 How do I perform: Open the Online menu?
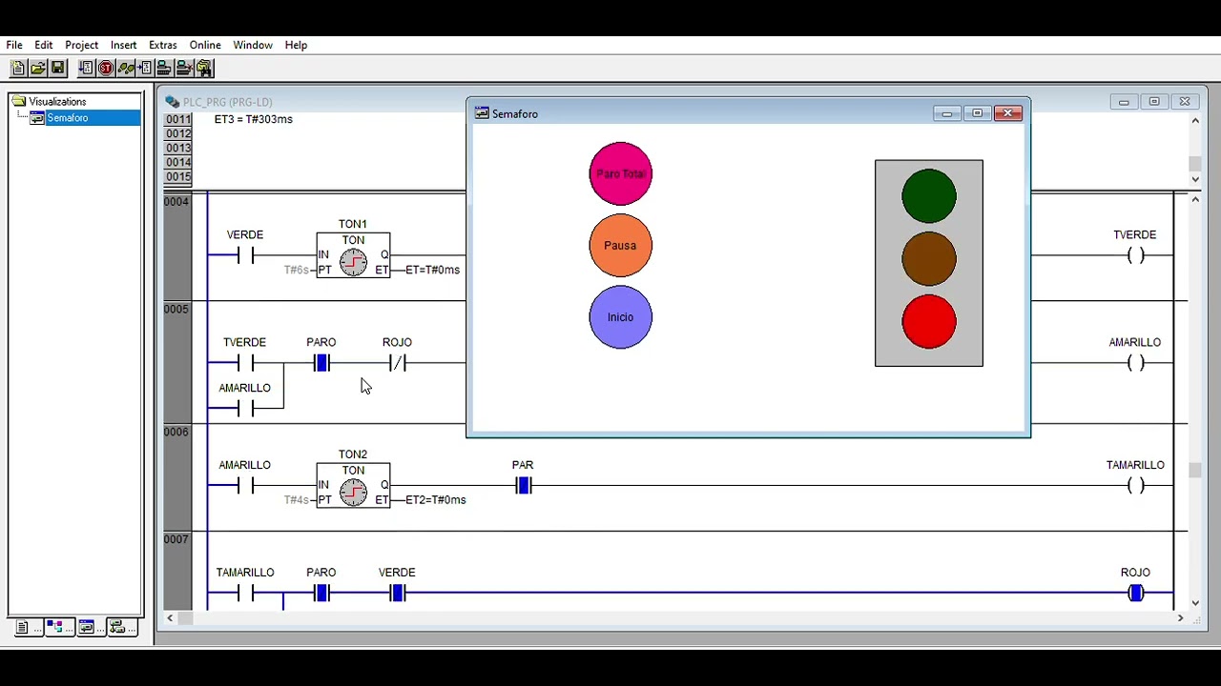pos(205,45)
